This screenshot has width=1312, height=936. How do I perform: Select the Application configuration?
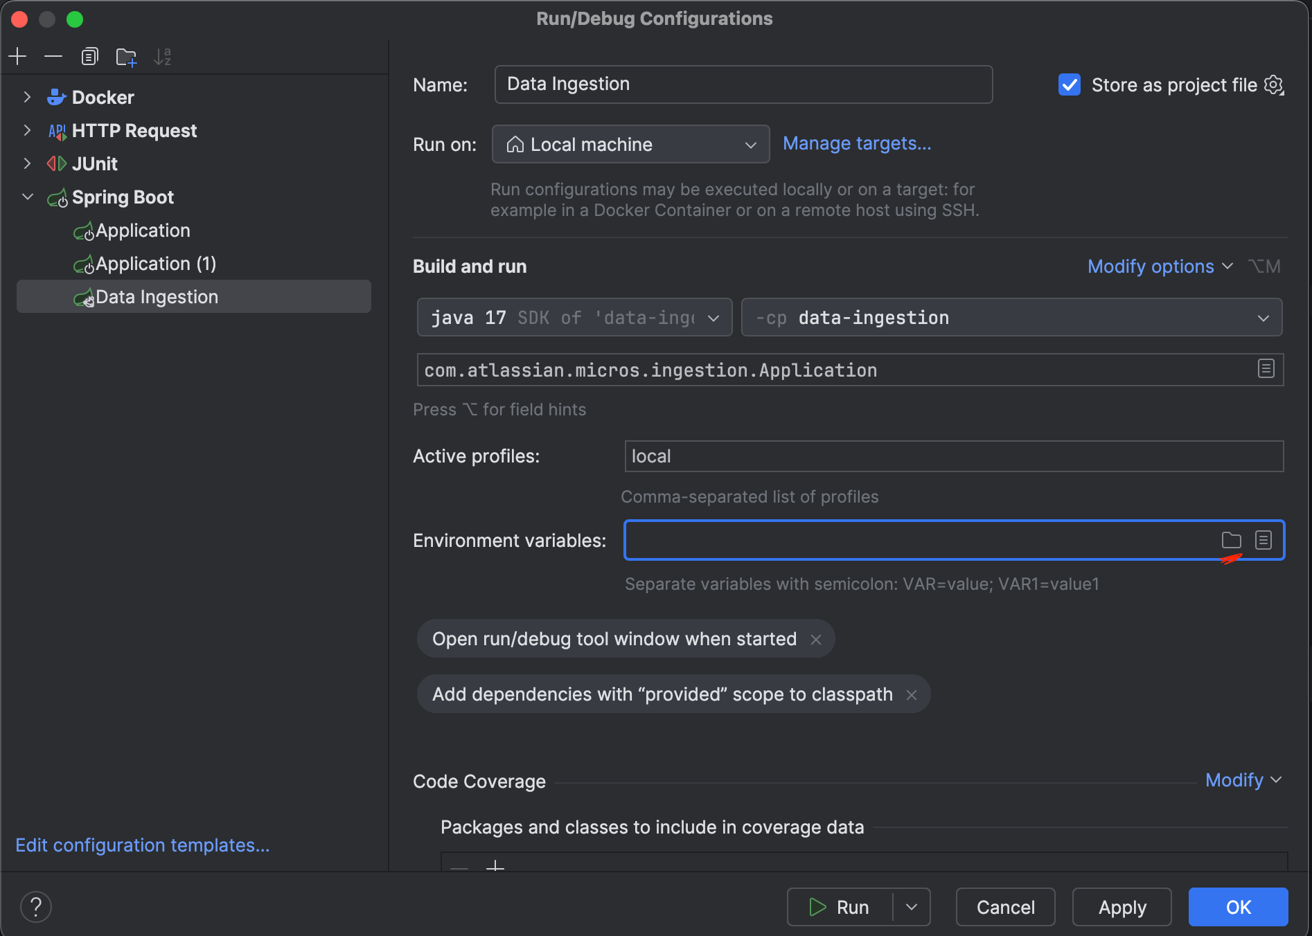pyautogui.click(x=143, y=231)
